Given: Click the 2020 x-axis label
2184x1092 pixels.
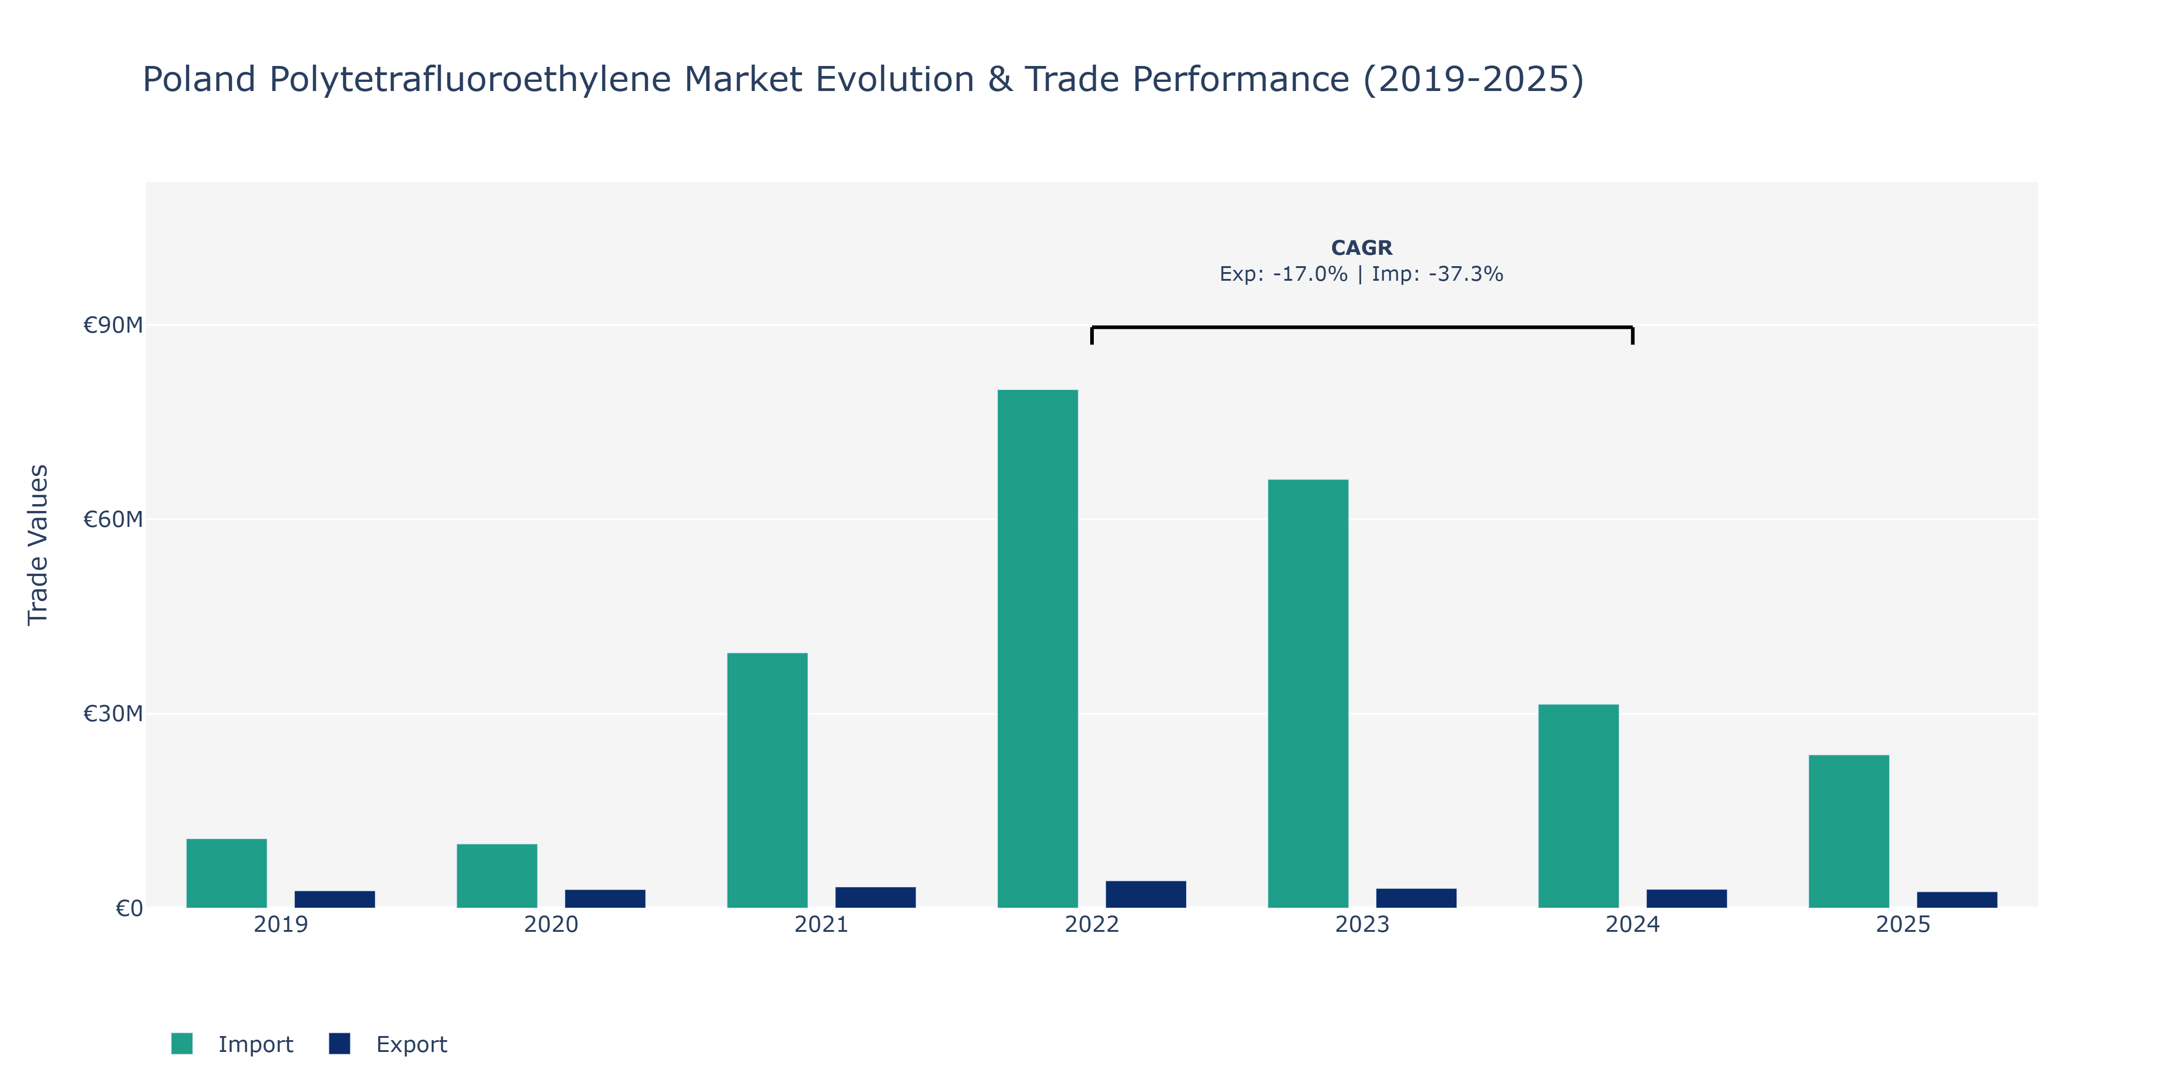Looking at the screenshot, I should (x=551, y=924).
